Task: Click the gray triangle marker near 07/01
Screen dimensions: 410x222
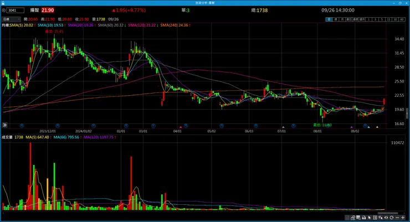Action: [283, 127]
